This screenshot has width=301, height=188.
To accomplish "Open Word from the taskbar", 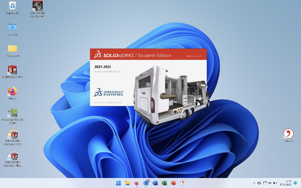I will 155,183.
